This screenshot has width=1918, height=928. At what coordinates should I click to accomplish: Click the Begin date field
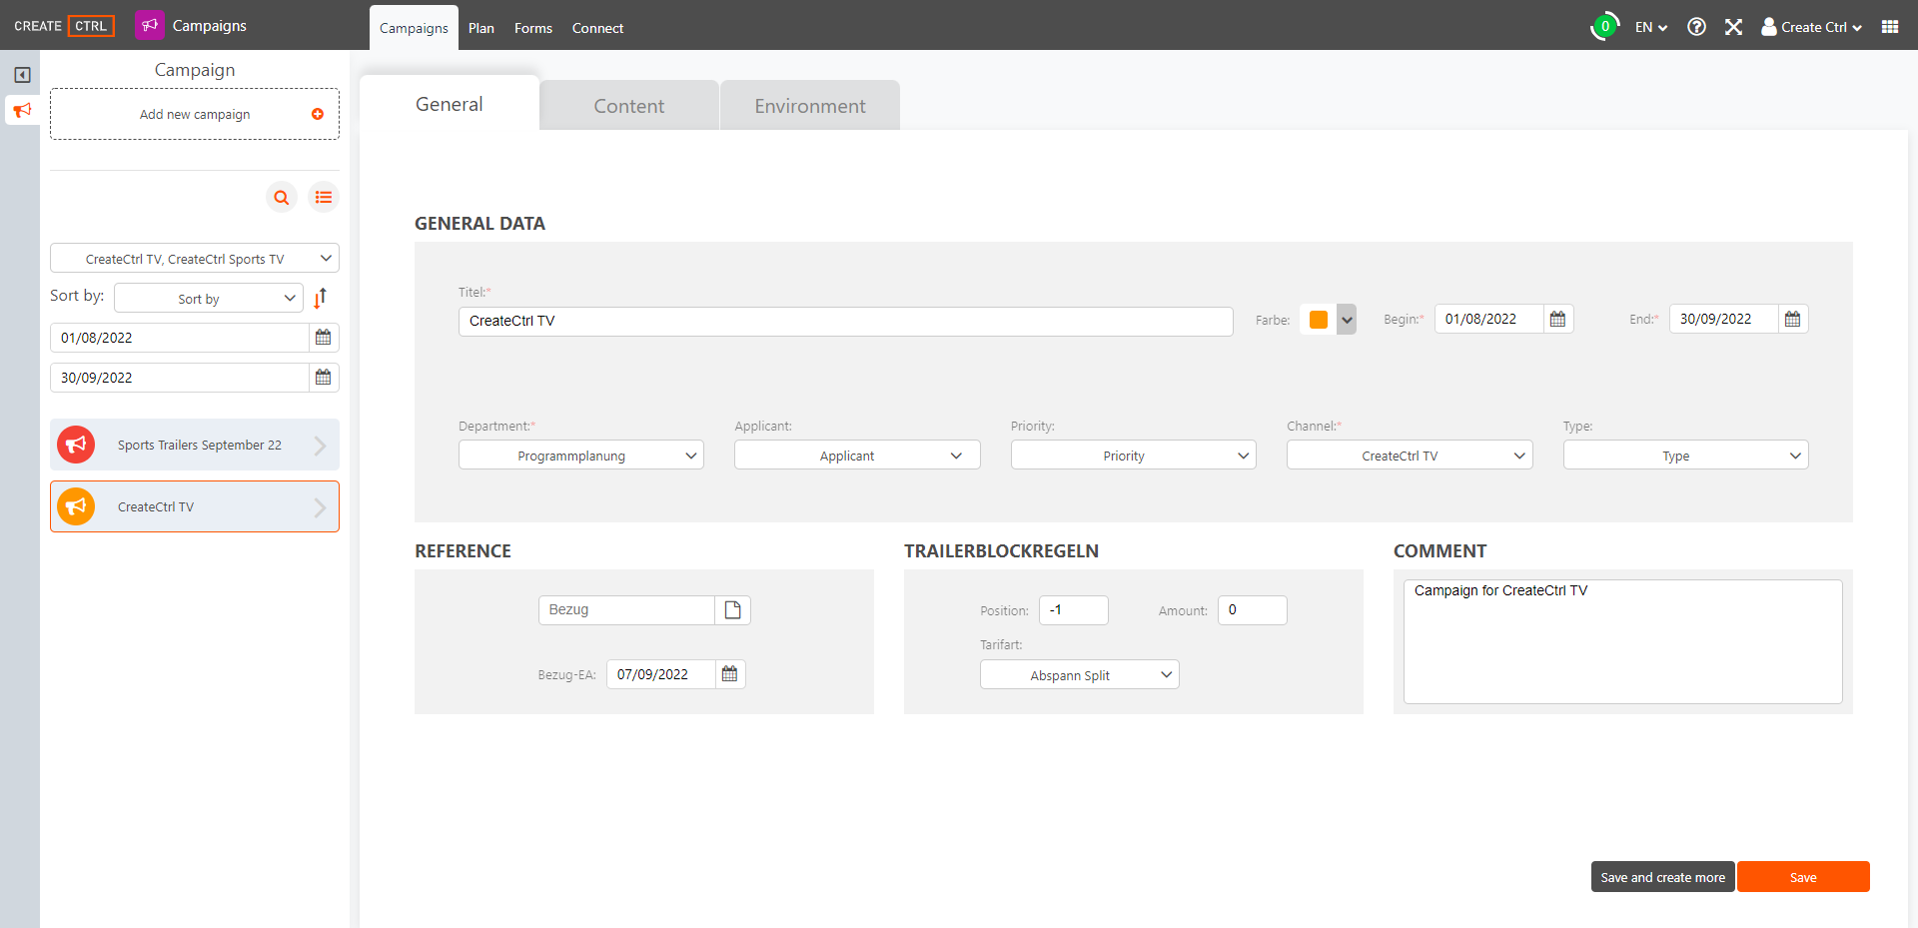pos(1488,319)
